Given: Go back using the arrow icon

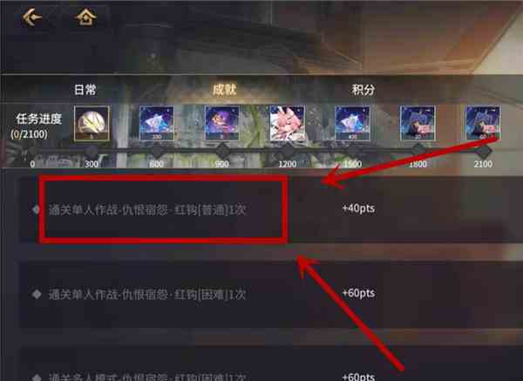Looking at the screenshot, I should pyautogui.click(x=31, y=17).
